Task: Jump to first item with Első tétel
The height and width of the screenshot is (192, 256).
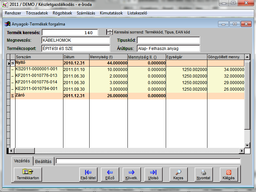Action: [x=88, y=174]
